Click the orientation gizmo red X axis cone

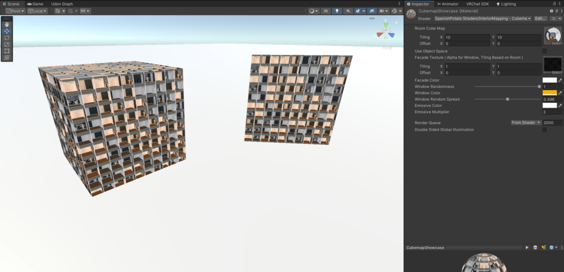coord(379,35)
